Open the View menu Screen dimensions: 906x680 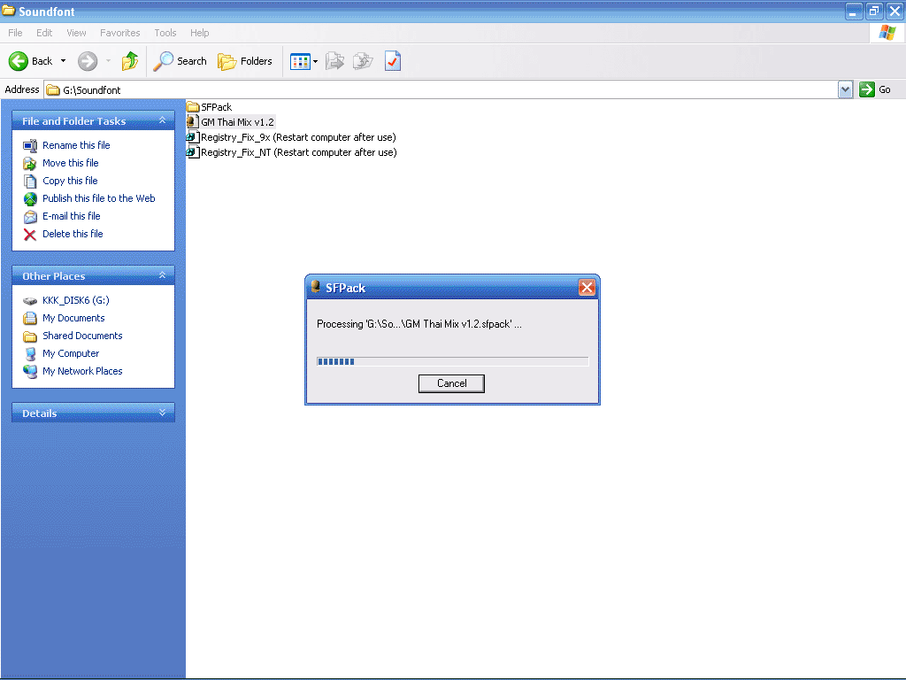pyautogui.click(x=76, y=33)
